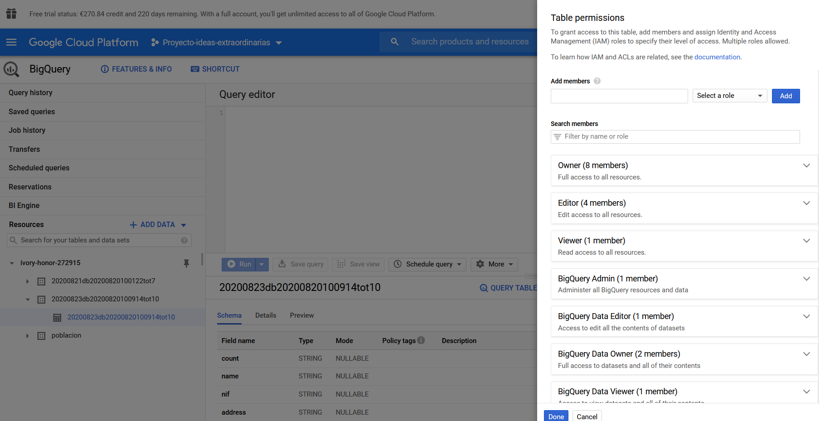
Task: Click the pin icon next to ivory-honor-272915
Action: click(186, 263)
